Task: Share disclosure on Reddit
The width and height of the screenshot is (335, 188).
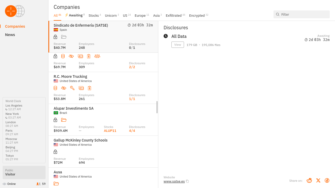Action: (309, 180)
